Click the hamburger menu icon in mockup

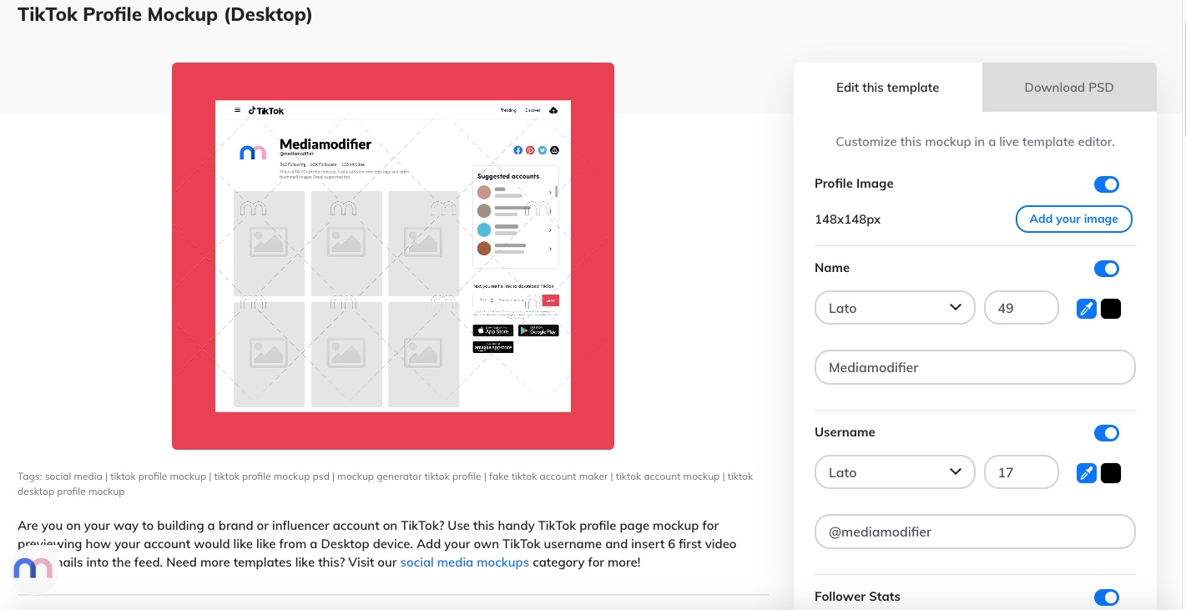click(237, 110)
